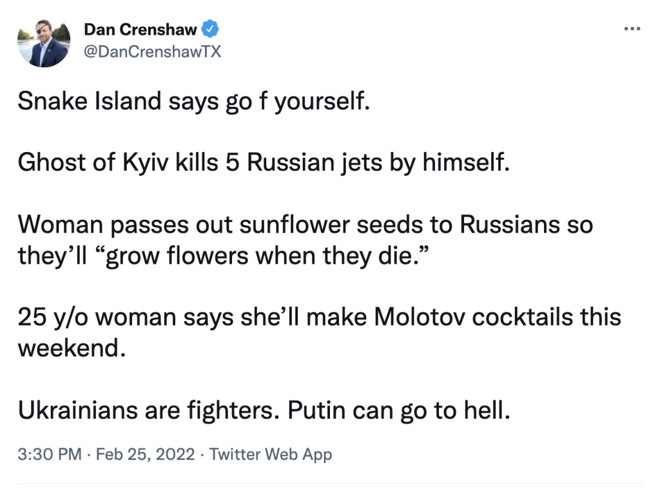Open the @DanCrenshawTX handle link
The width and height of the screenshot is (660, 488).
coord(152,52)
